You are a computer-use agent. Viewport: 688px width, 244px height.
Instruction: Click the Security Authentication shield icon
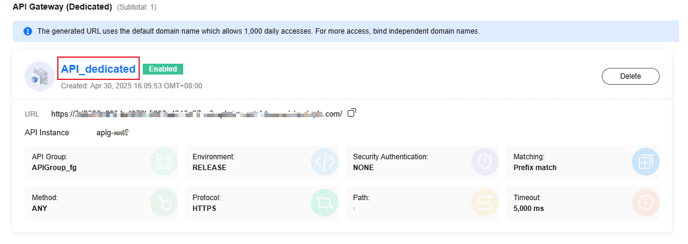pos(485,162)
